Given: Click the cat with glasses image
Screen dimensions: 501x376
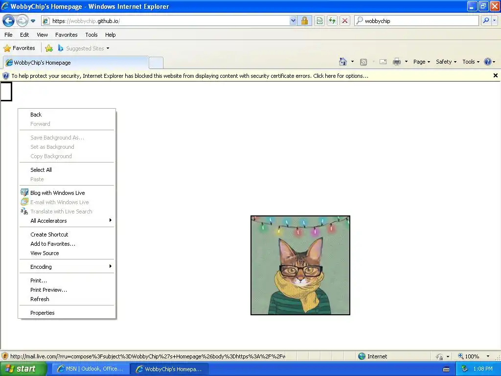Looking at the screenshot, I should 300,265.
